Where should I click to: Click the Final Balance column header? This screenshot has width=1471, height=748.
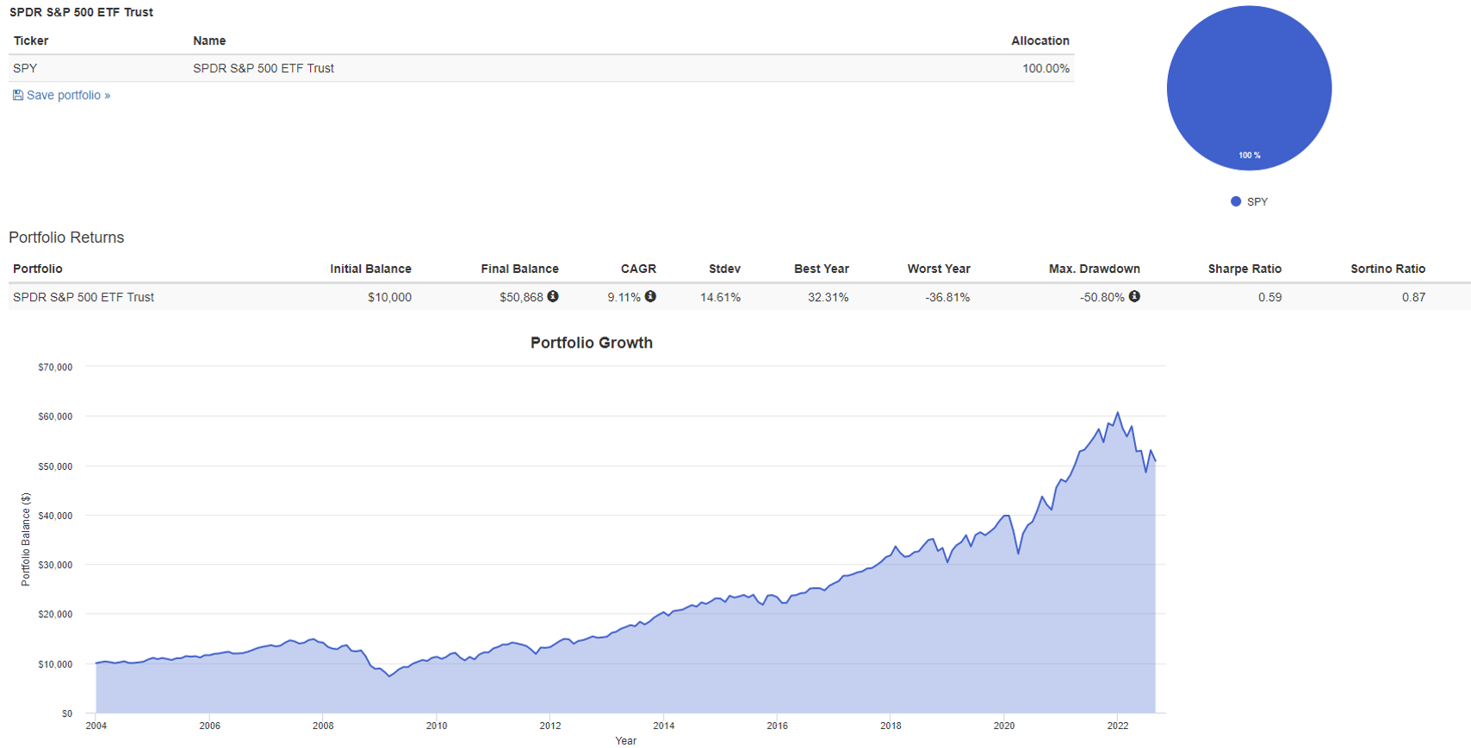[x=519, y=269]
